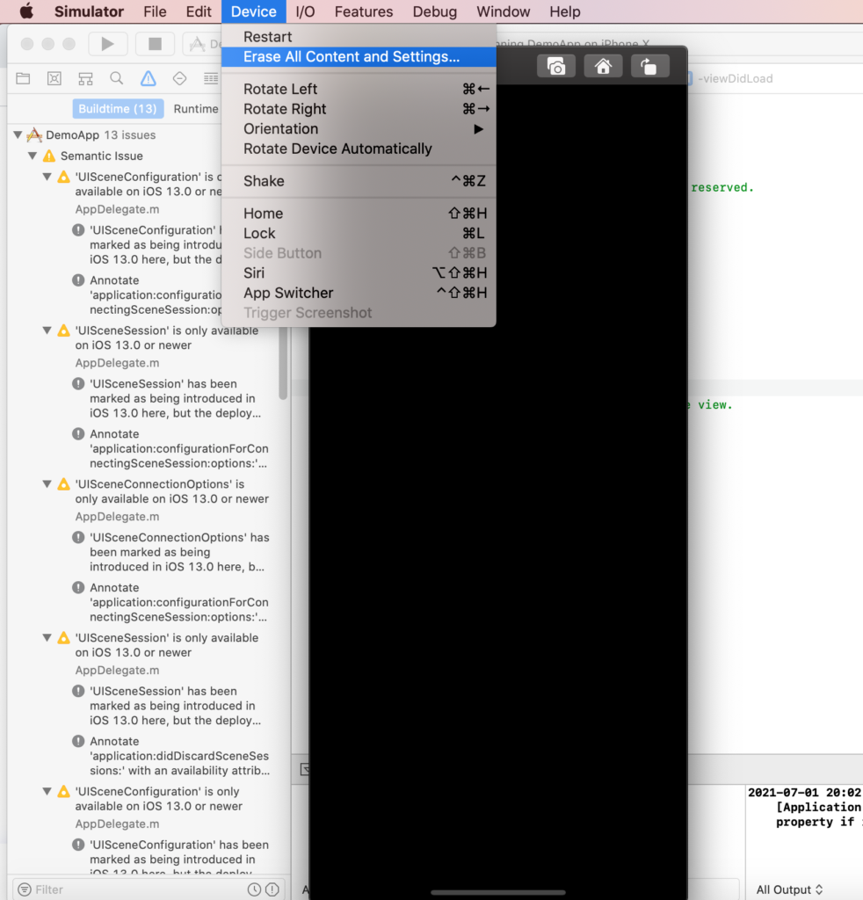Screen dimensions: 863x900
Task: Choose Home in Device menu
Action: (x=359, y=214)
